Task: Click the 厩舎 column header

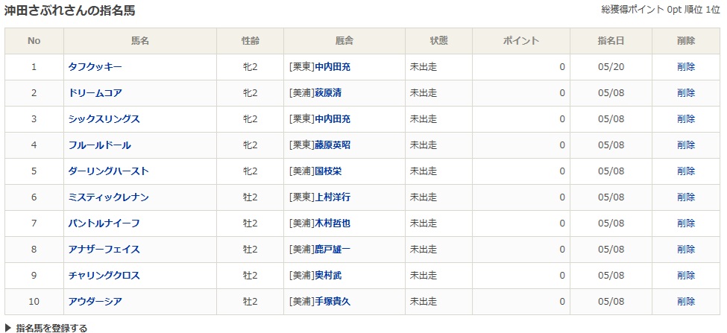Action: pos(344,41)
